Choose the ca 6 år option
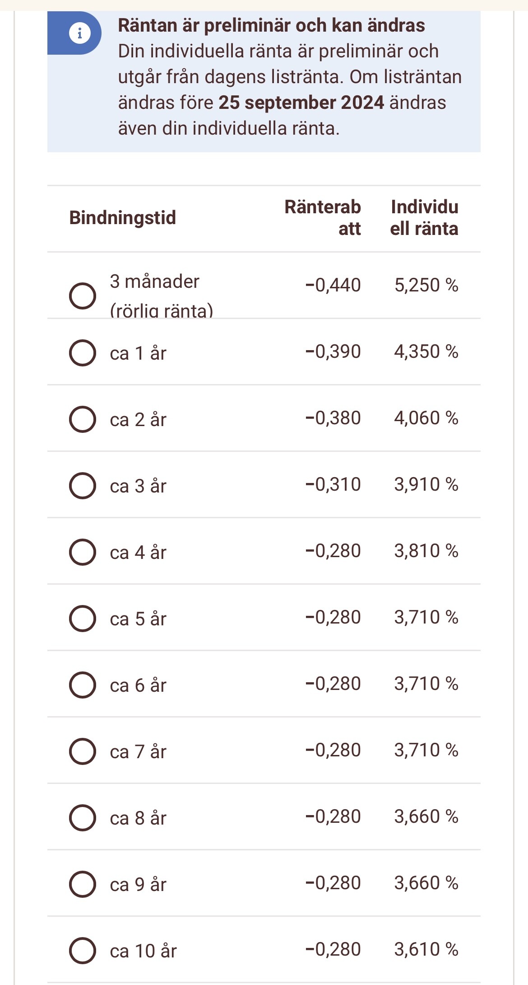Image resolution: width=528 pixels, height=985 pixels. click(83, 685)
